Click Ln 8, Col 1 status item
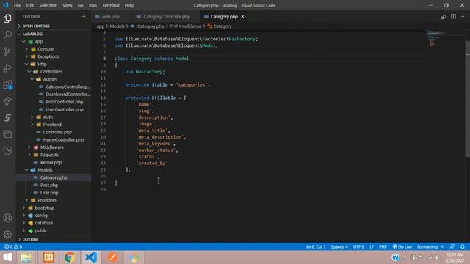470x264 pixels. click(316, 246)
